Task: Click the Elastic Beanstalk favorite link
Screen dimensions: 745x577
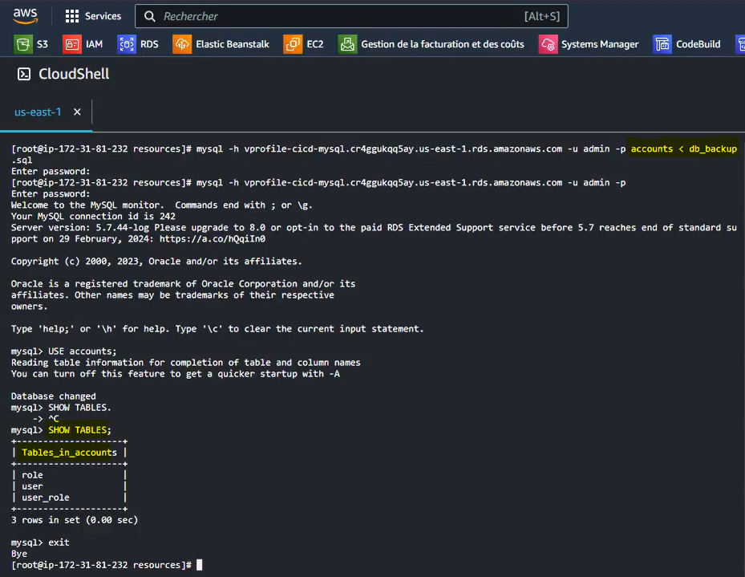Action: point(233,44)
